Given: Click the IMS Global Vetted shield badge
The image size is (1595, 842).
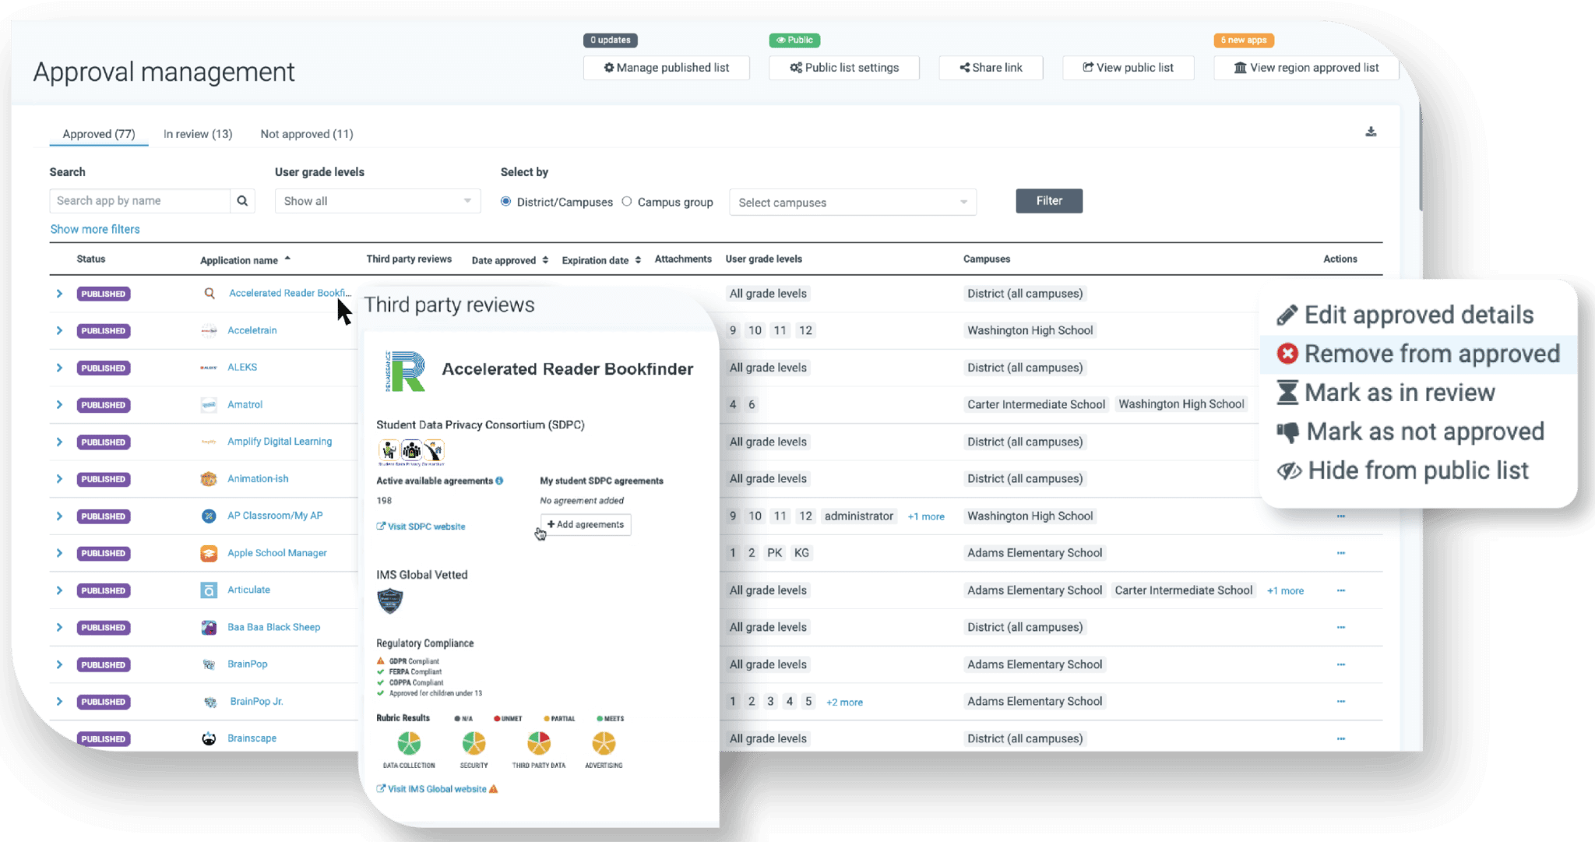Looking at the screenshot, I should click(389, 601).
